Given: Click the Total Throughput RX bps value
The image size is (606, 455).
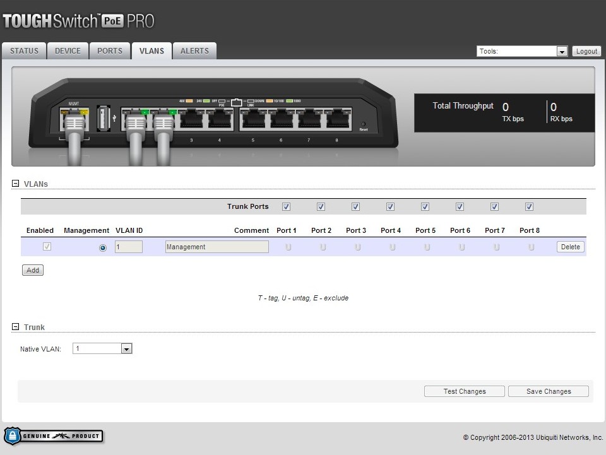Looking at the screenshot, I should 554,107.
